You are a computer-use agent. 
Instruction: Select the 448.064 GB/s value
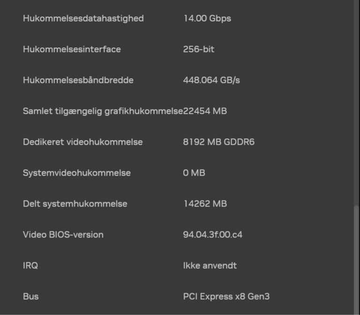click(211, 80)
